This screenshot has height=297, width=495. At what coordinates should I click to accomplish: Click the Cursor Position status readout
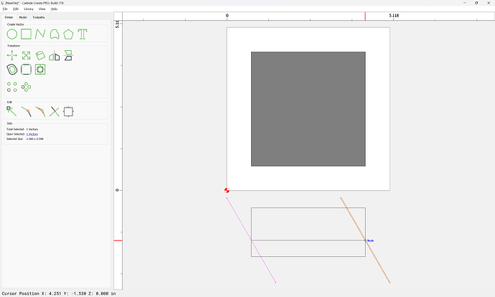tap(59, 293)
